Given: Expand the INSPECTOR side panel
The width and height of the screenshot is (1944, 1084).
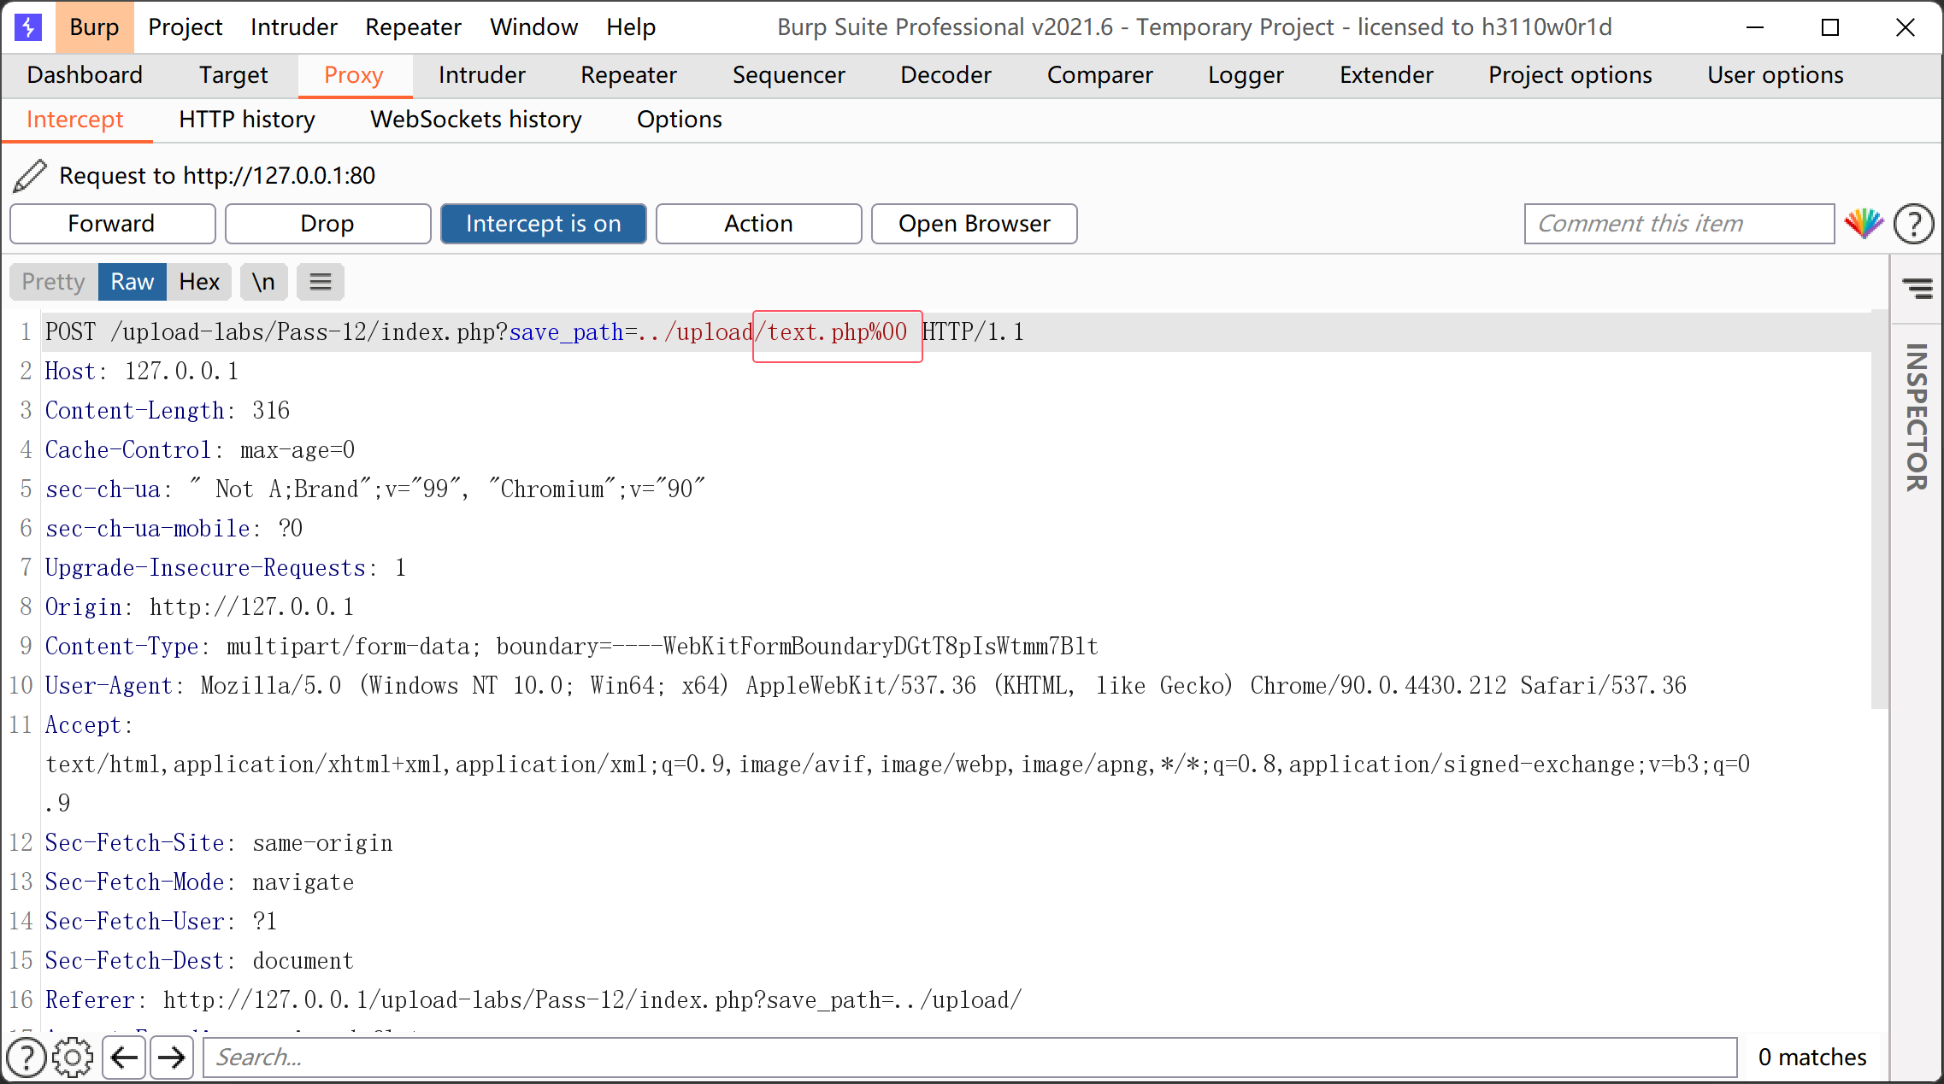Looking at the screenshot, I should [1917, 417].
